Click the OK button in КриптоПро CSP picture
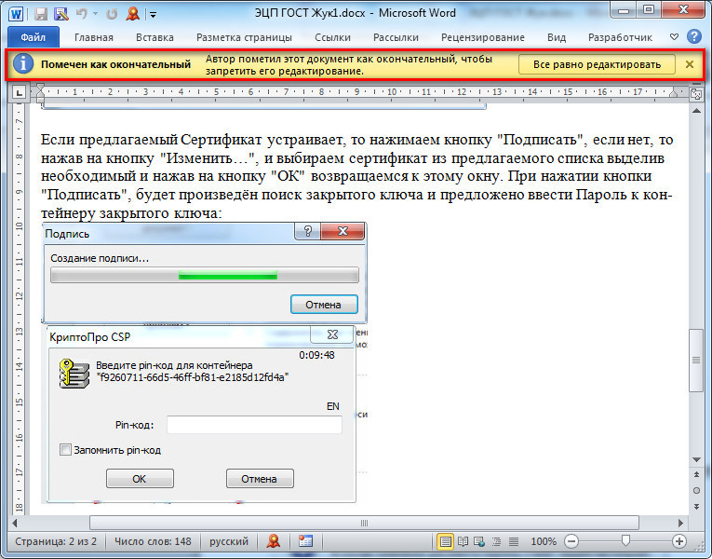Image resolution: width=712 pixels, height=559 pixels. click(x=140, y=479)
